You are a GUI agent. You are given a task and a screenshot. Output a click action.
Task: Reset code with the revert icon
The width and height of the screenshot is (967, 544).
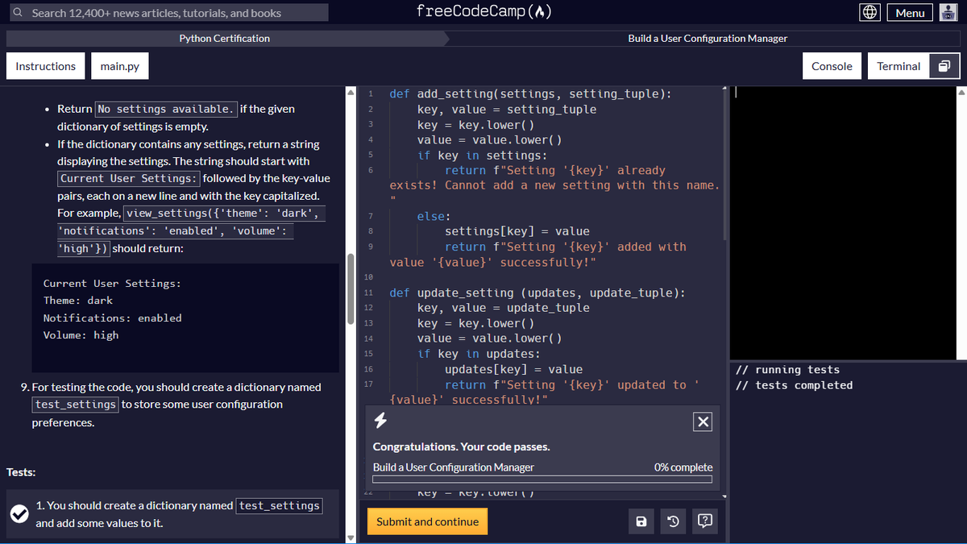673,521
